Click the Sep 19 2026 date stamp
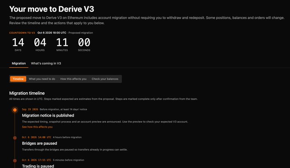 click(30, 109)
